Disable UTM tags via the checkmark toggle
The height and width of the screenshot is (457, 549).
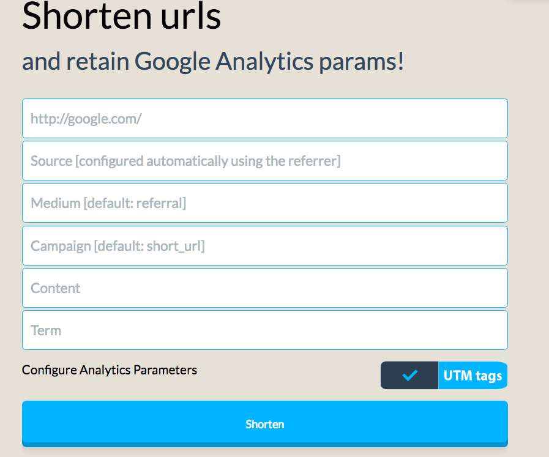click(x=409, y=375)
